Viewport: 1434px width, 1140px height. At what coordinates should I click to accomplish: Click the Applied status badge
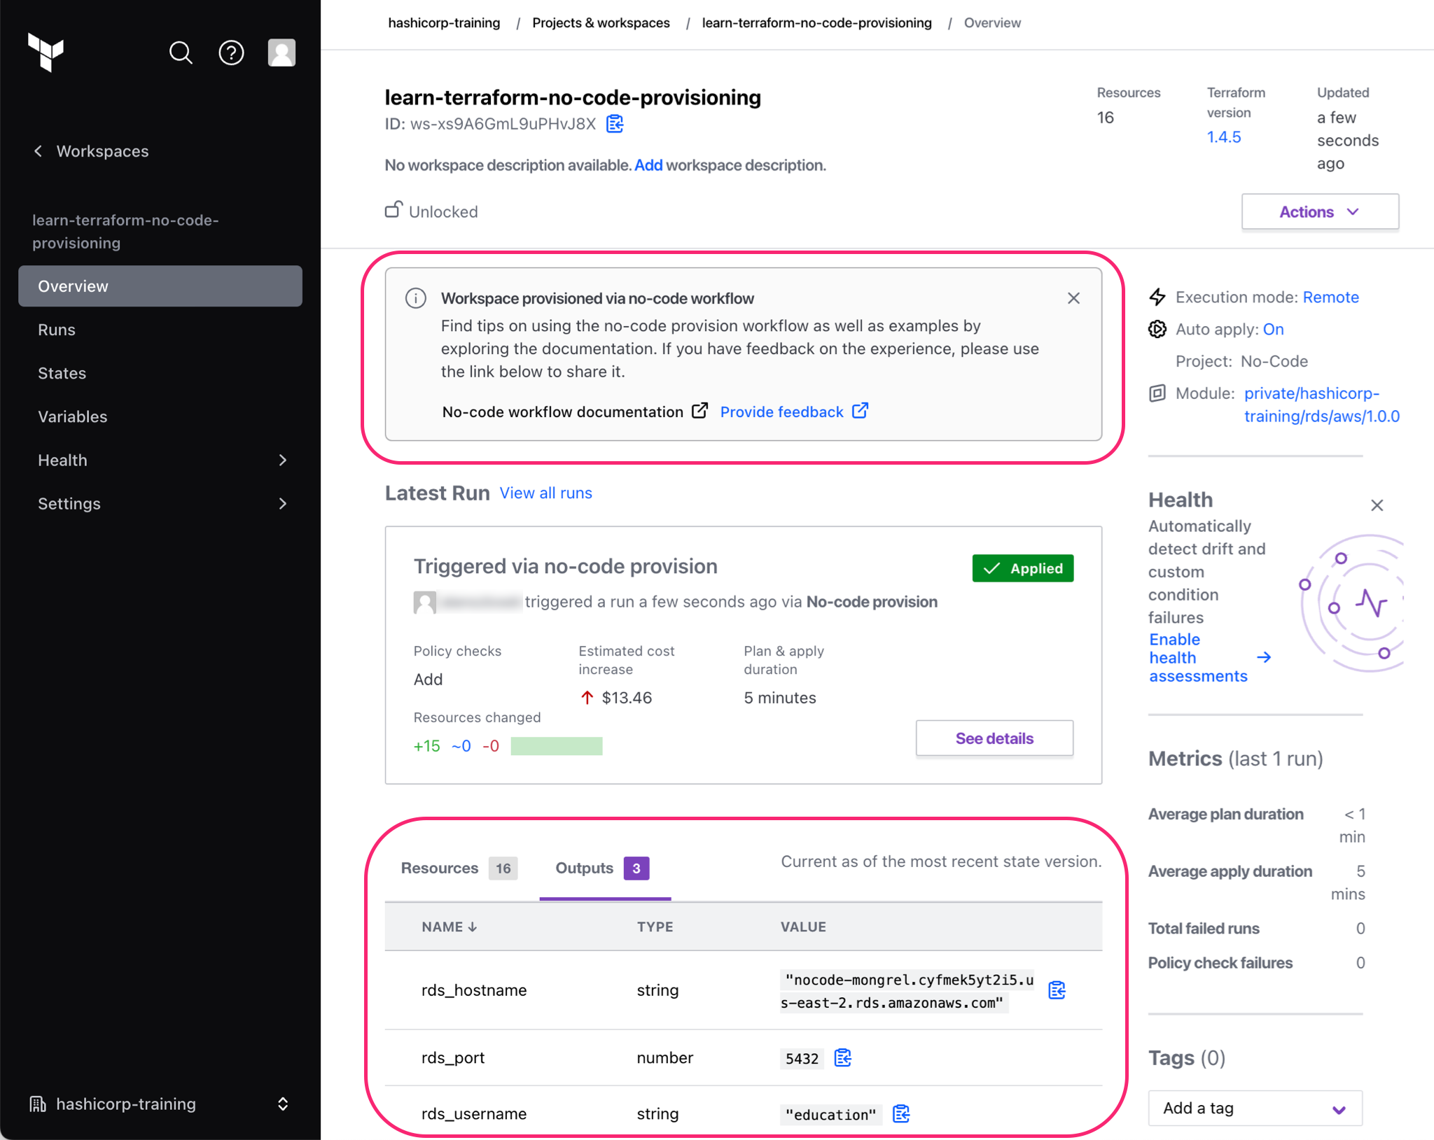coord(1022,568)
